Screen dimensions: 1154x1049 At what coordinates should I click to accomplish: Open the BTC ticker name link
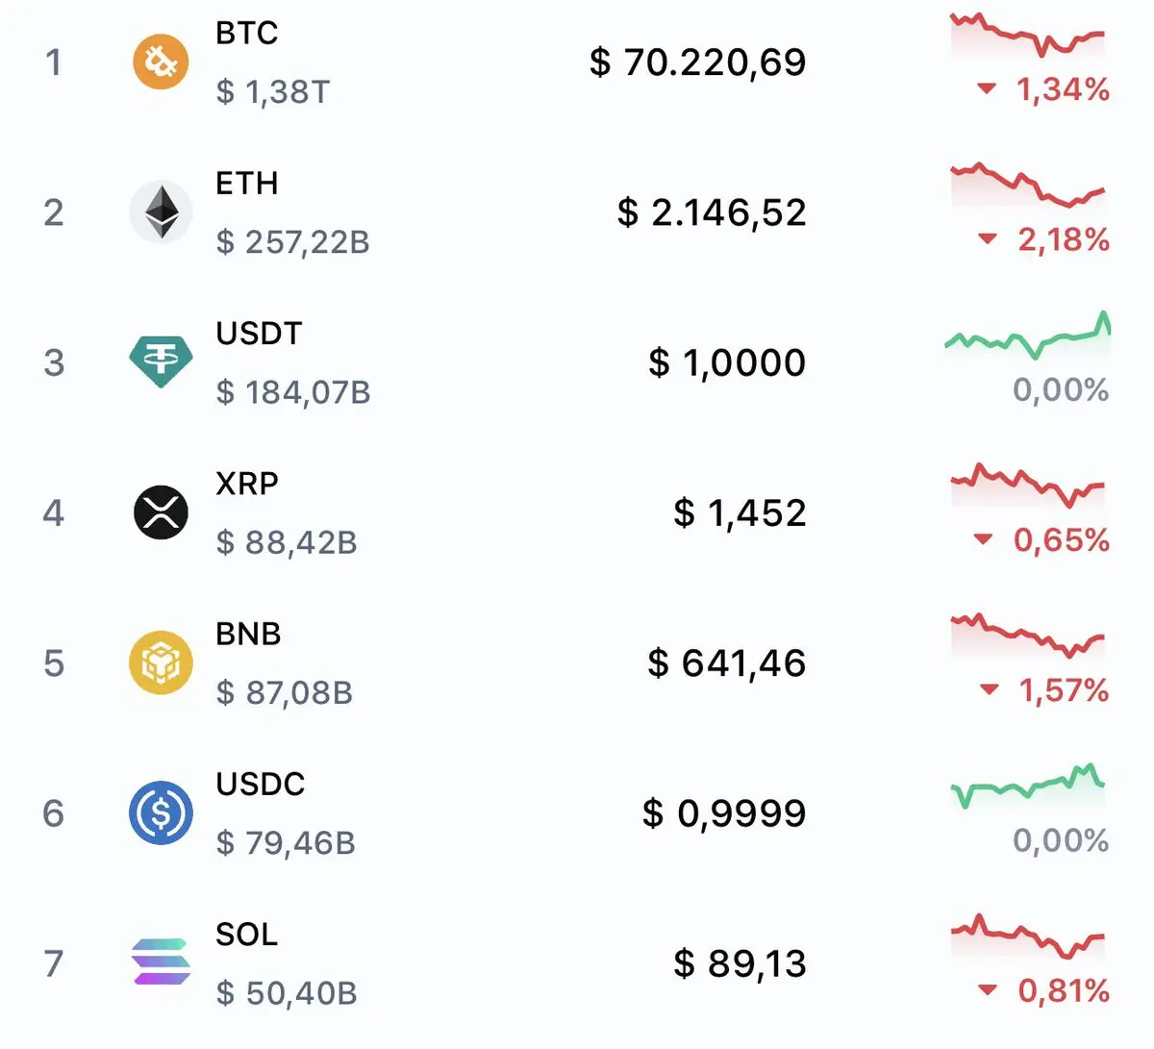click(247, 33)
